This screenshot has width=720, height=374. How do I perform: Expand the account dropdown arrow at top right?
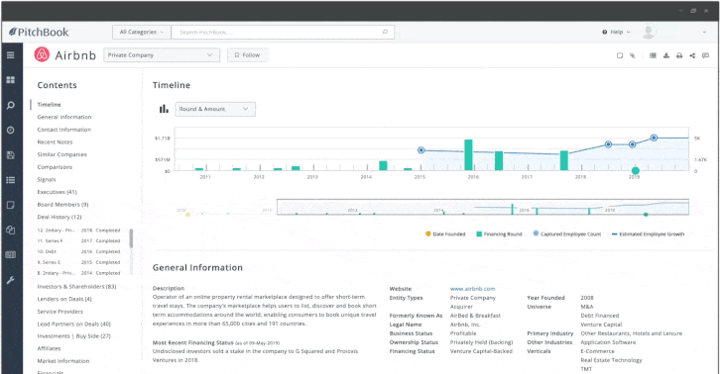coord(704,32)
